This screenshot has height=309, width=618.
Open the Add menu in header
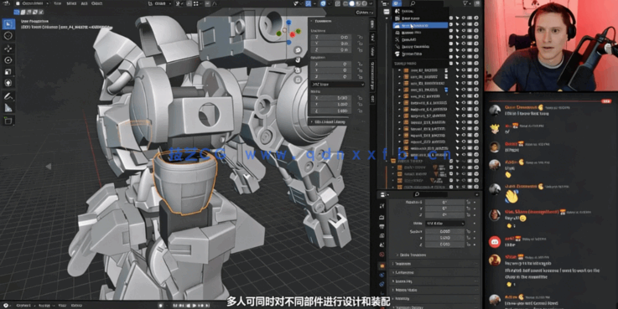(84, 3)
